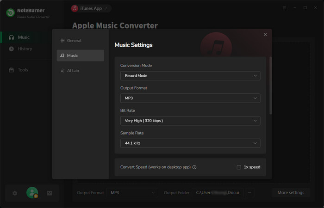Click the Convert Speed info icon
Screen dimensions: 324x208
(194, 167)
